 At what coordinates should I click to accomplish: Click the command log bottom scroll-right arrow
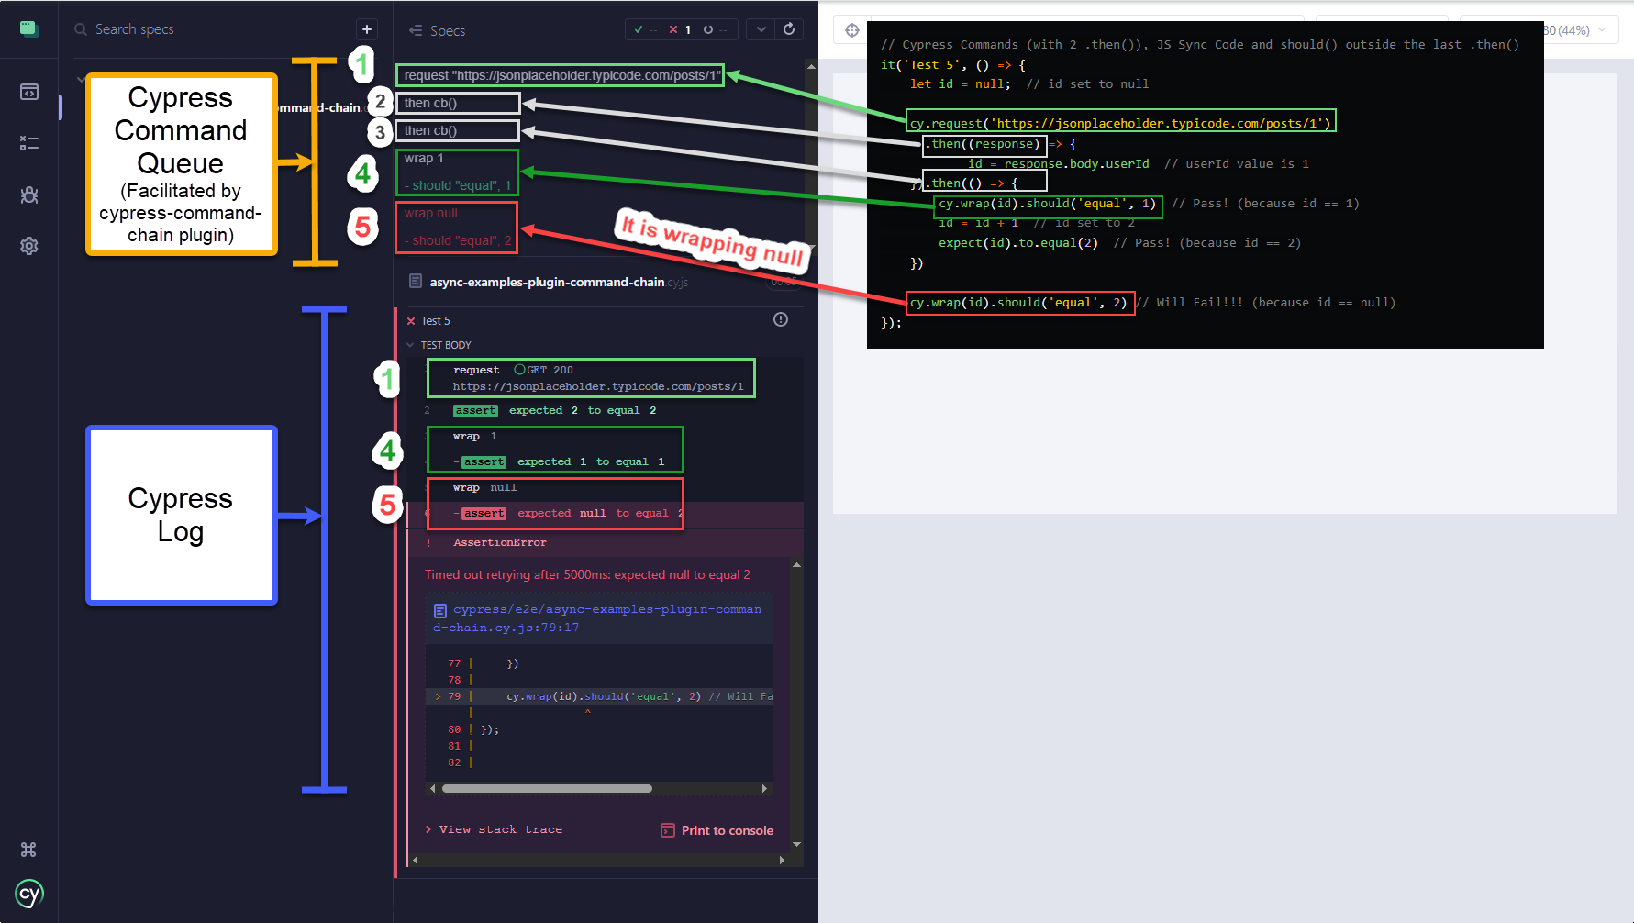tap(782, 860)
